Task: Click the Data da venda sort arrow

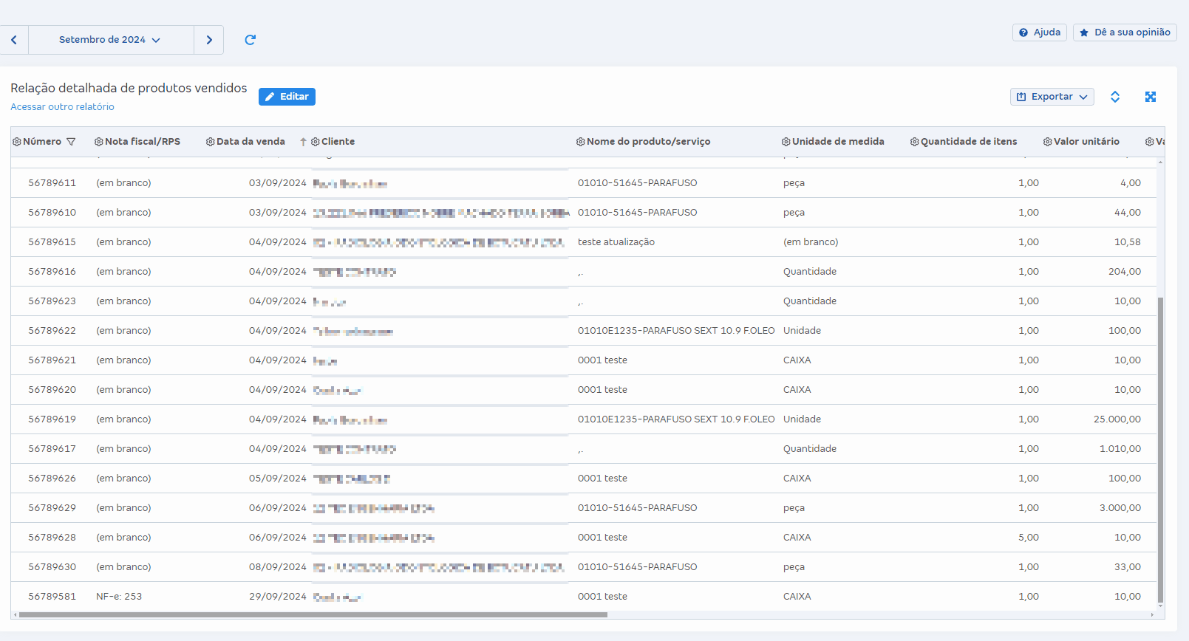Action: (303, 142)
